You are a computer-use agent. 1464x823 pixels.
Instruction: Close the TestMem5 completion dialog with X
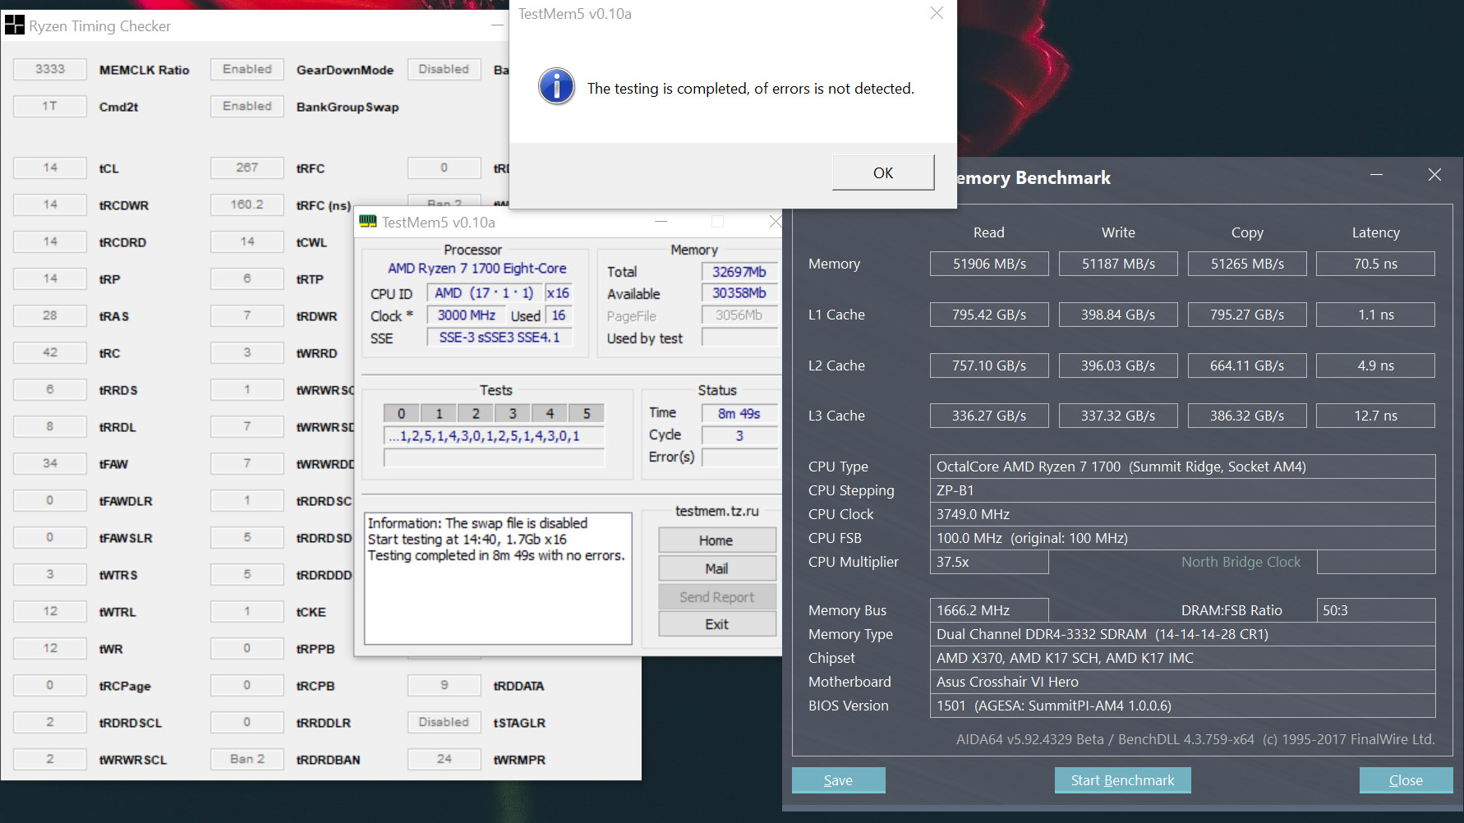pyautogui.click(x=937, y=13)
